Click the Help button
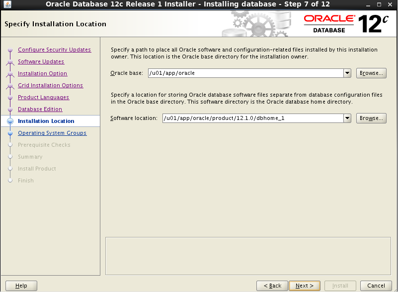Image resolution: width=398 pixels, height=292 pixels. 21,286
